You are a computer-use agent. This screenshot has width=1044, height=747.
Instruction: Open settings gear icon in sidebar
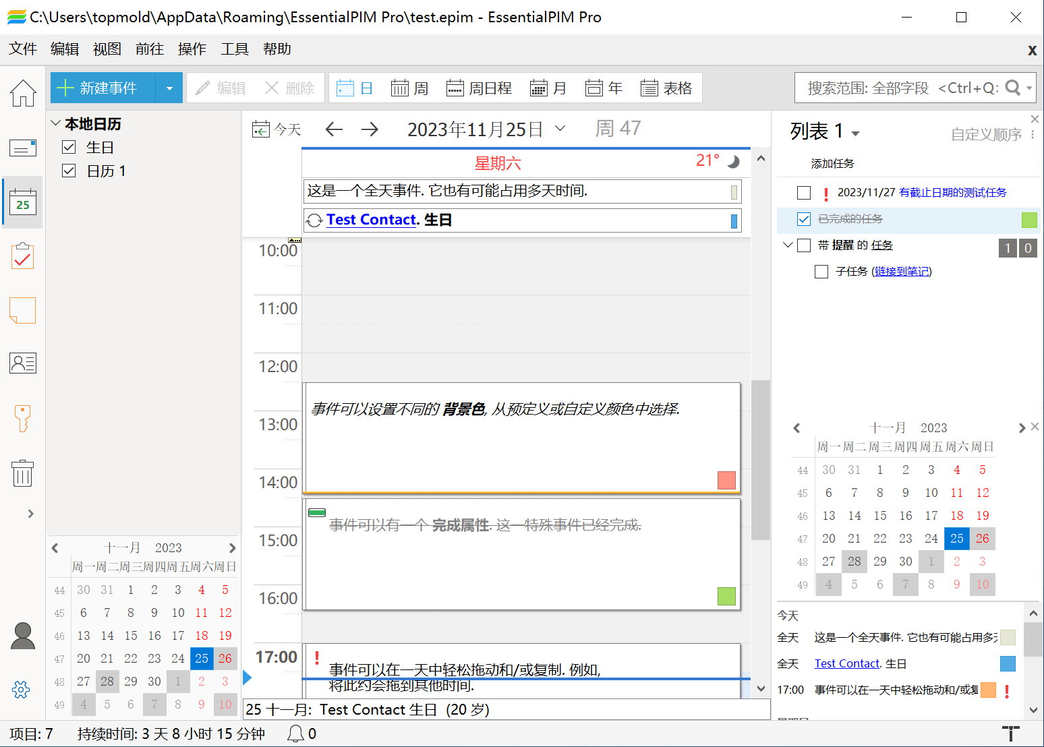pyautogui.click(x=21, y=689)
